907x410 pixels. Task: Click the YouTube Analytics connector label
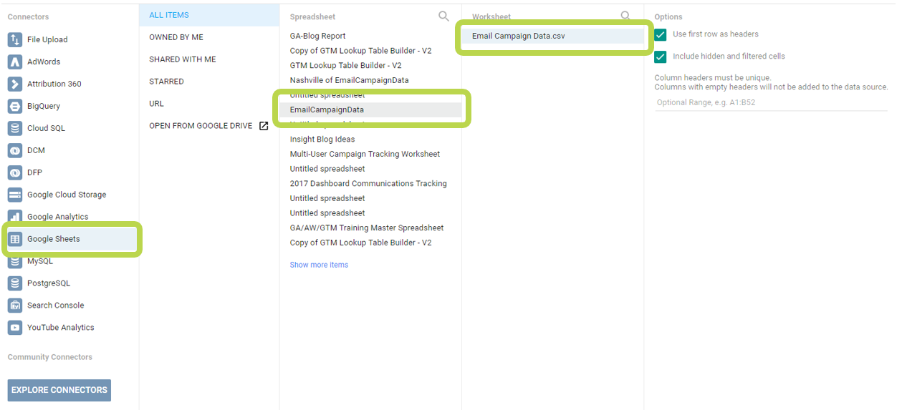tap(61, 328)
